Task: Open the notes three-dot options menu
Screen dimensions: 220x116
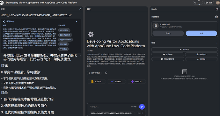Action: [x=217, y=43]
